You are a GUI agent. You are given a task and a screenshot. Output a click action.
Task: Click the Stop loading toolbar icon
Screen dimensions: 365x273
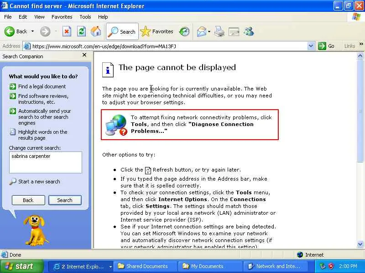67,31
